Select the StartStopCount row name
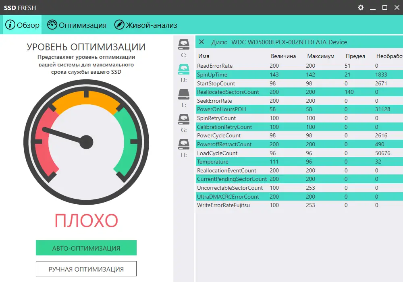403x282 pixels. tap(216, 83)
